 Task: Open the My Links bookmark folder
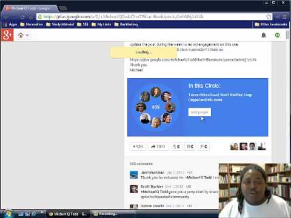101,24
